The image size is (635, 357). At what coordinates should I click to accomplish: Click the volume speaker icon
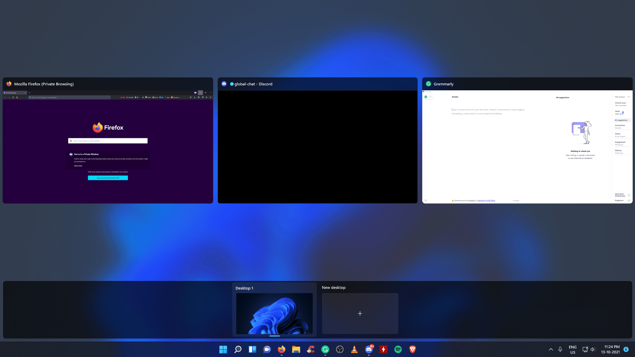click(x=593, y=349)
